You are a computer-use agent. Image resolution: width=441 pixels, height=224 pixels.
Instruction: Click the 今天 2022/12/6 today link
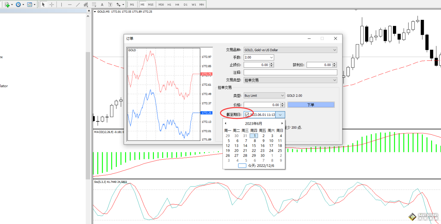[261, 166]
